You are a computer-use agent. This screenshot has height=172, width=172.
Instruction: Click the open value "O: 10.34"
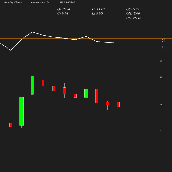(64, 9)
